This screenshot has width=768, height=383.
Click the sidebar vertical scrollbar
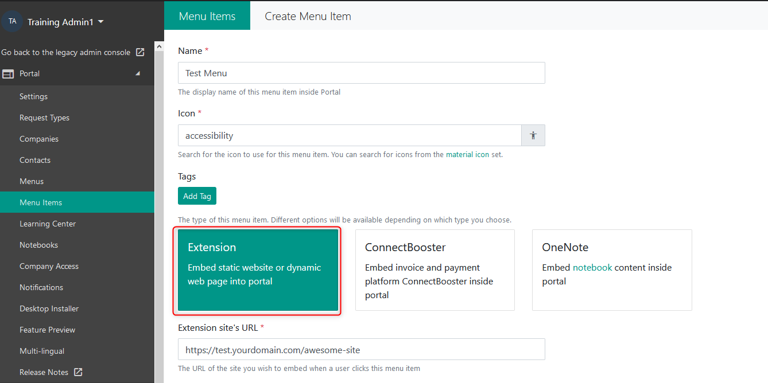[x=159, y=211]
